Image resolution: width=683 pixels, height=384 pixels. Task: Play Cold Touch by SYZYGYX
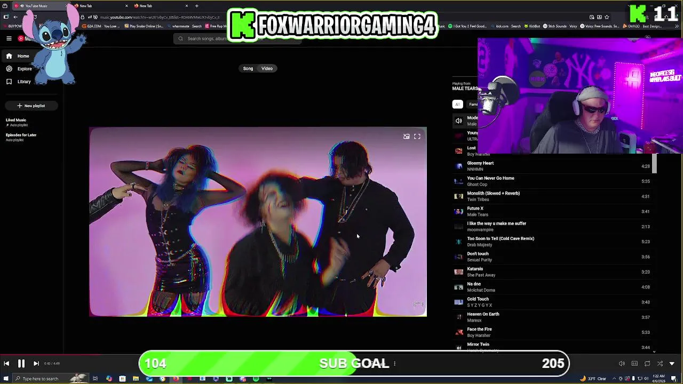click(552, 302)
